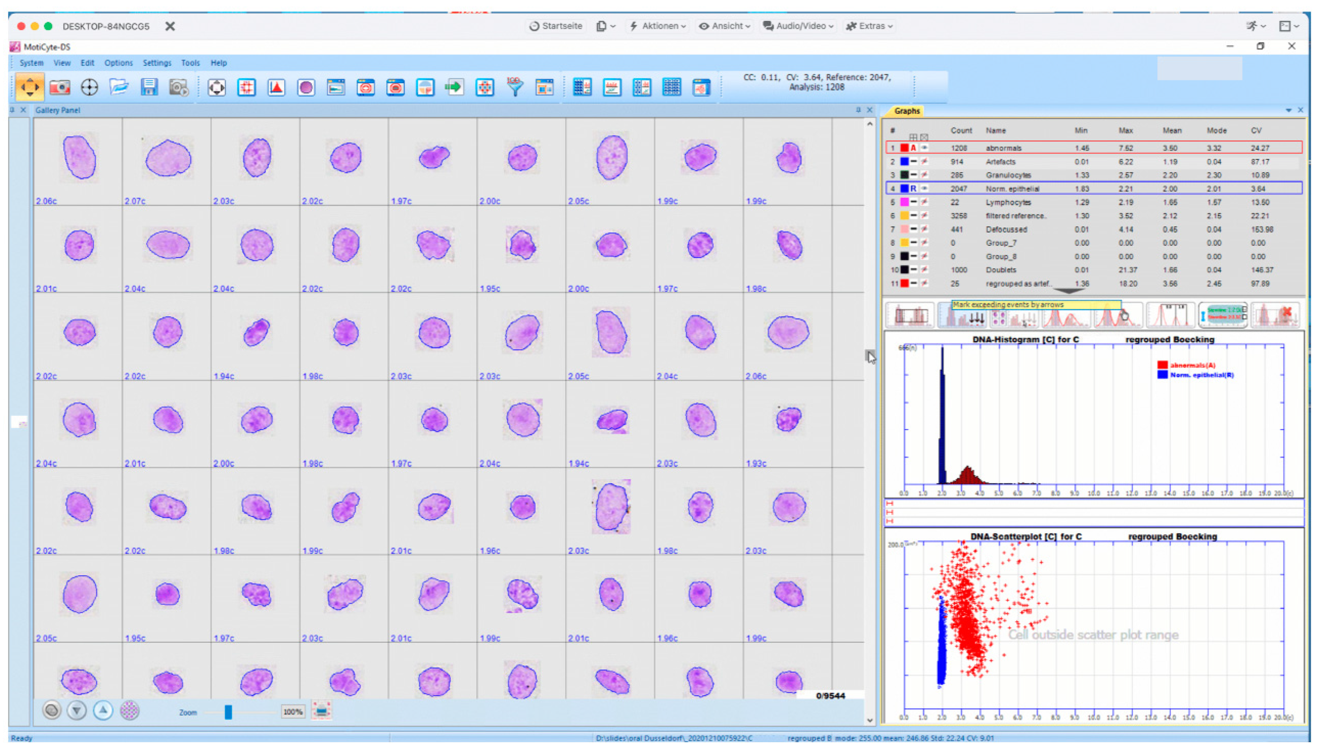The height and width of the screenshot is (753, 1324).
Task: Expand the Ansicht dropdown menu
Action: pyautogui.click(x=725, y=26)
